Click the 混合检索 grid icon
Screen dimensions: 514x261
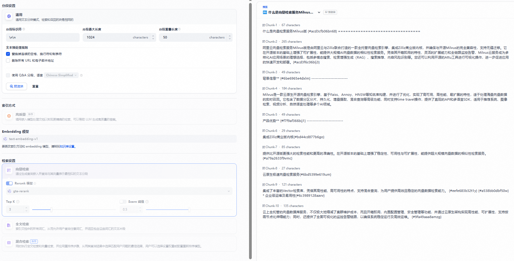tap(9, 243)
